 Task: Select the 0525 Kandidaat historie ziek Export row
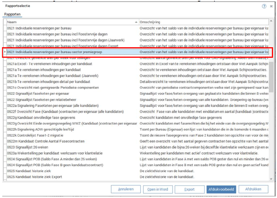coord(34,177)
